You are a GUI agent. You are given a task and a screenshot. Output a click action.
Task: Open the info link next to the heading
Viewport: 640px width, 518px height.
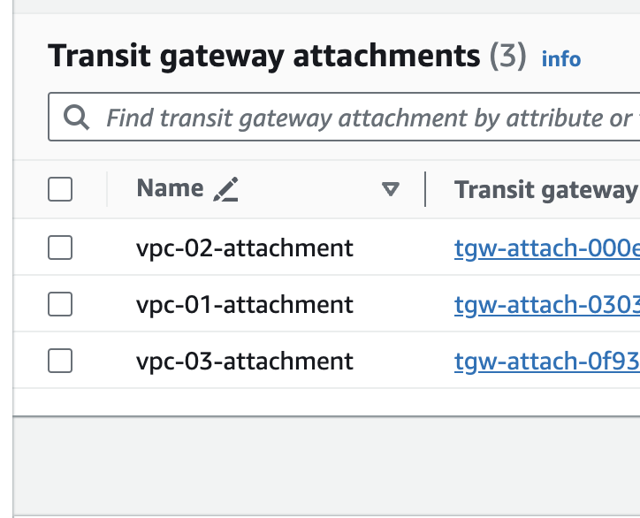(561, 59)
